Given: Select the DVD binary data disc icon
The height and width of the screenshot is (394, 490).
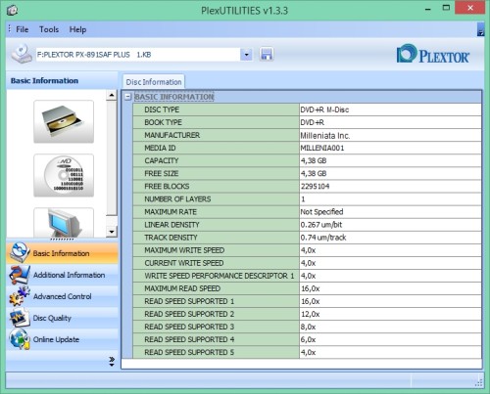Looking at the screenshot, I should pyautogui.click(x=64, y=175).
